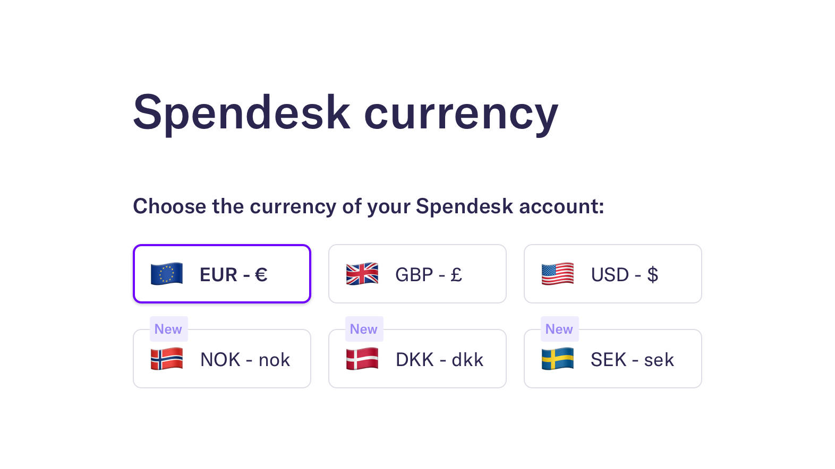Click the Swedish flag icon

(x=558, y=359)
